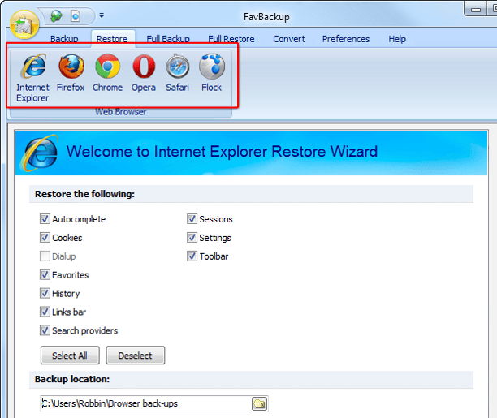This screenshot has width=497, height=418.
Task: Click the Internet Explorer Restore Wizard title text
Action: pos(222,152)
